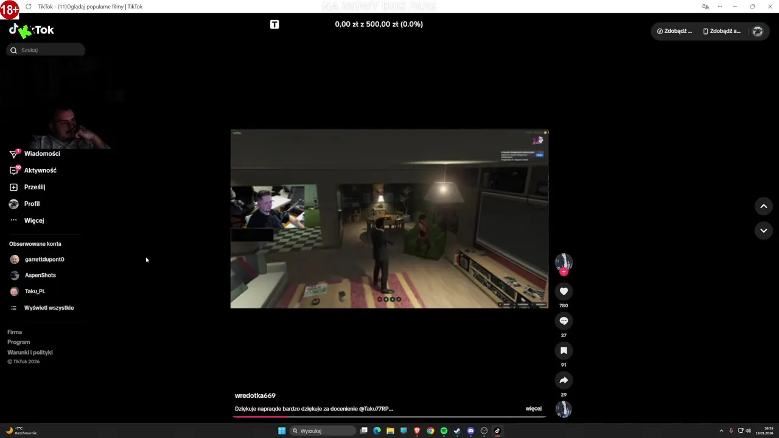Open Discord from taskbar
The image size is (779, 438).
pos(470,431)
